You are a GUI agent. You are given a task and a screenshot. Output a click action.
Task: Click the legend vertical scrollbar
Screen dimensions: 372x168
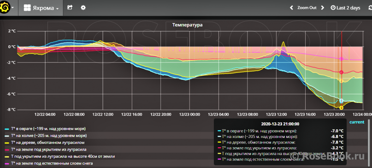tap(368, 143)
